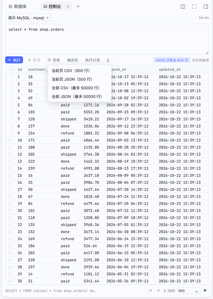The width and height of the screenshot is (213, 299).
Task: Select amount 2939.66
Action: [91, 267]
